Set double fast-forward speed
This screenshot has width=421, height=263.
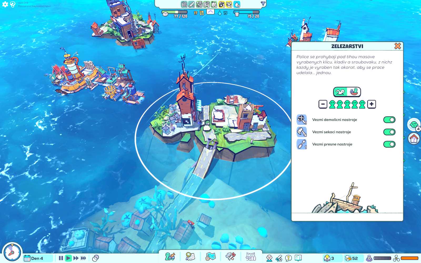tap(76, 258)
